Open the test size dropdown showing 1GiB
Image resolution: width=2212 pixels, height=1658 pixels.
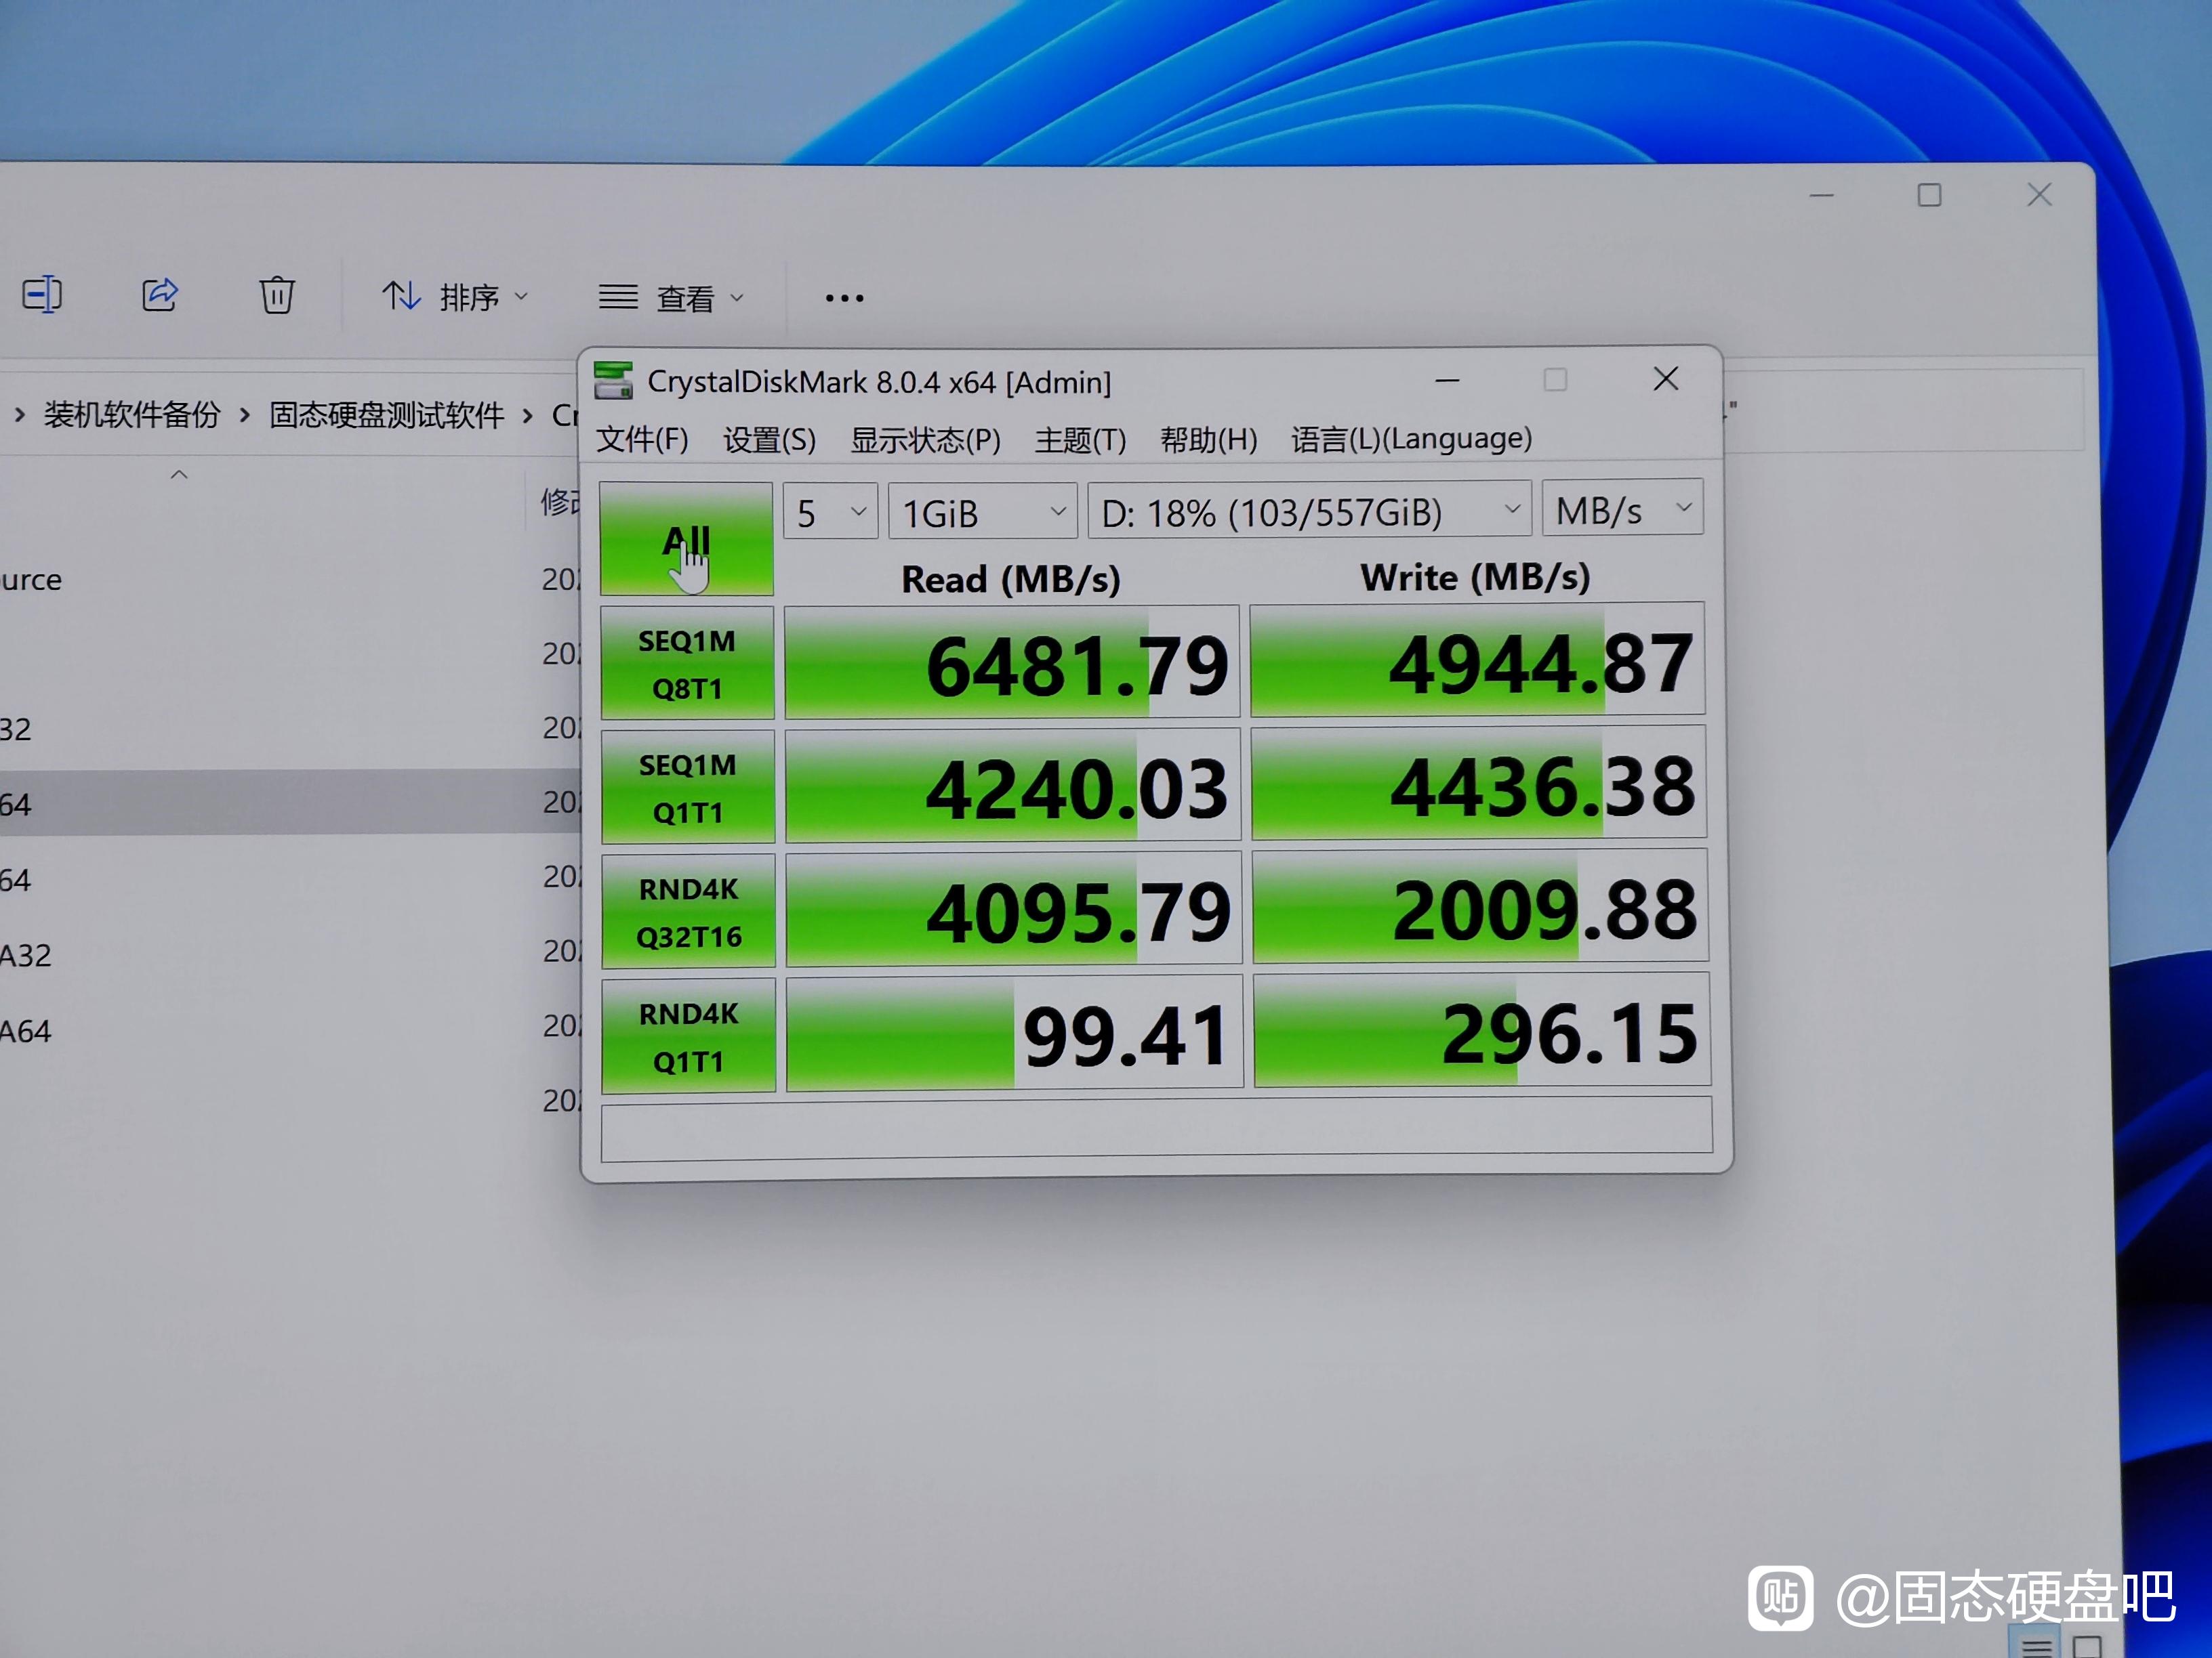coord(983,512)
